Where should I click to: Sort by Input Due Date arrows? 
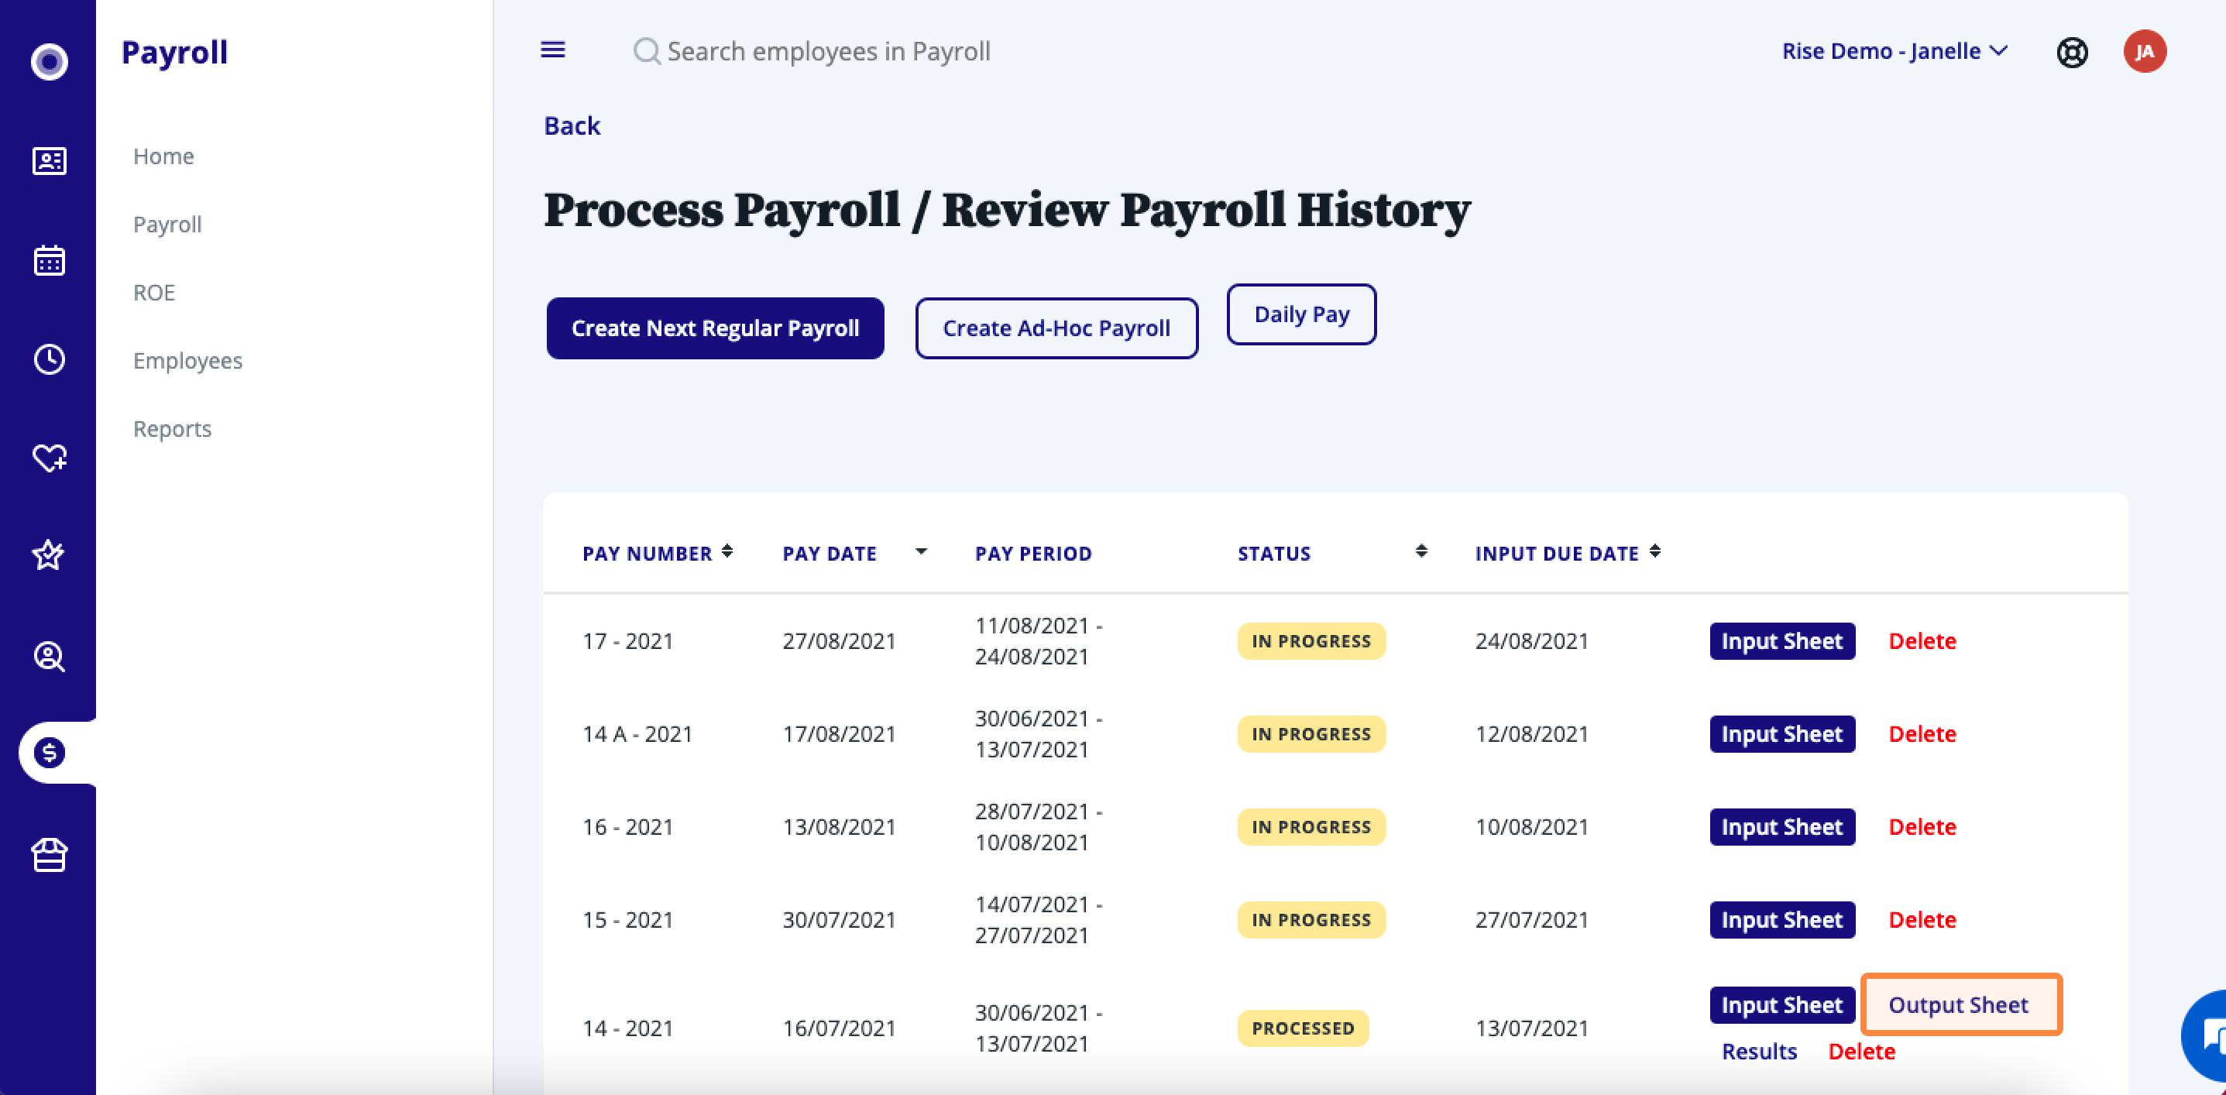1655,551
